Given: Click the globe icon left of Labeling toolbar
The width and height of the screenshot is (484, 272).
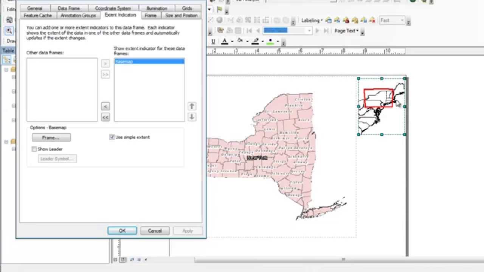Looking at the screenshot, I should pos(219,20).
